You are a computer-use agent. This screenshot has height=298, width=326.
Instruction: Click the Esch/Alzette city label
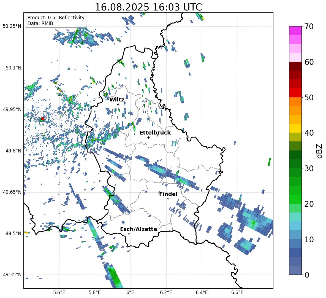point(138,229)
